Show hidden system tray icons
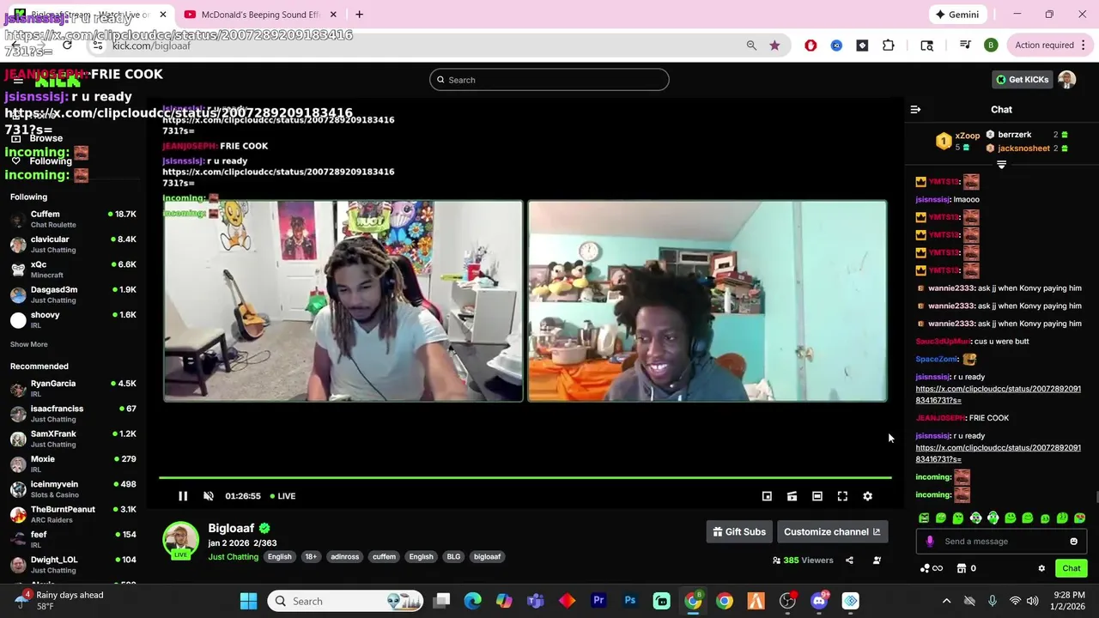 (x=946, y=601)
